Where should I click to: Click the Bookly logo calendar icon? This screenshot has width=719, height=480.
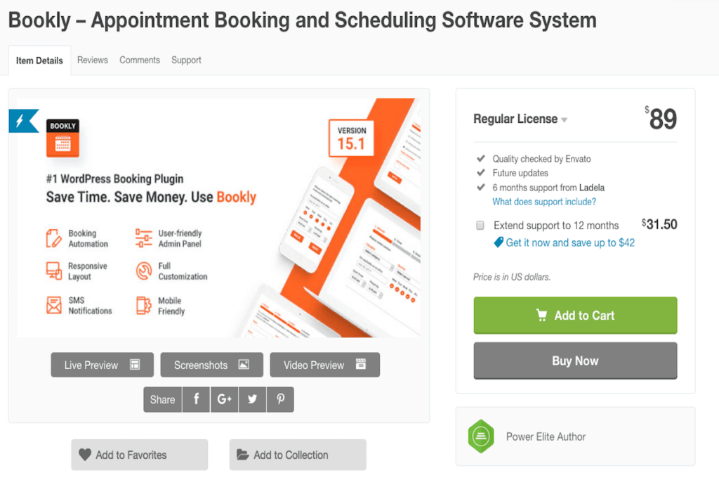62,138
